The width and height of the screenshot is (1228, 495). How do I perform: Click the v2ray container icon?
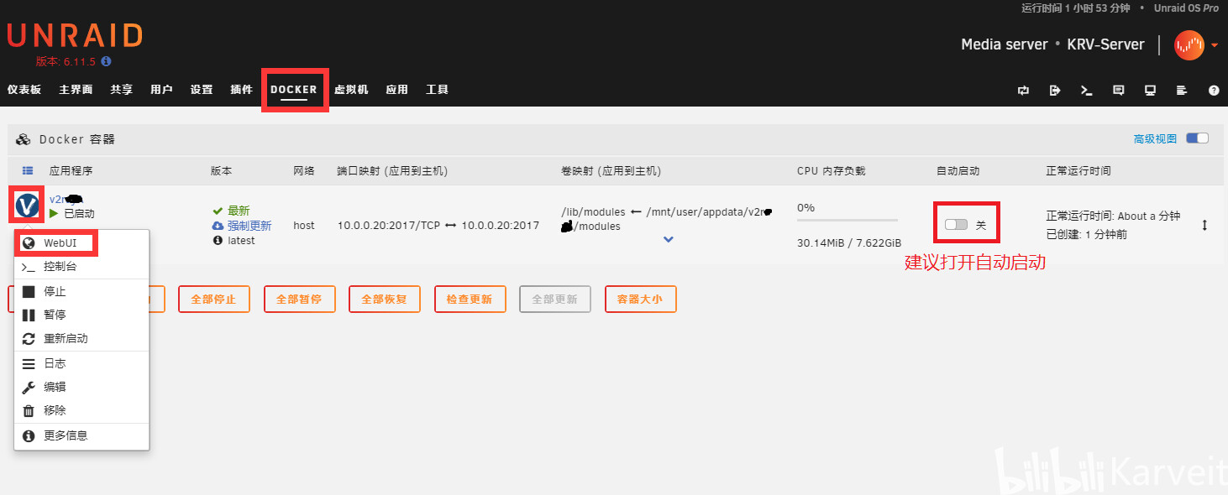(x=28, y=205)
